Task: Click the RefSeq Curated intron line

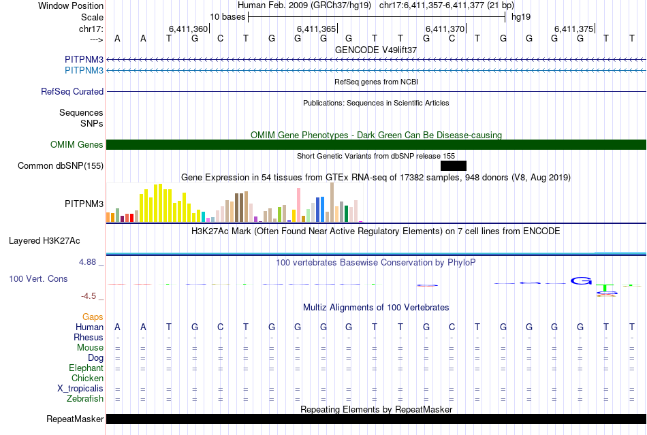Action: coord(377,91)
